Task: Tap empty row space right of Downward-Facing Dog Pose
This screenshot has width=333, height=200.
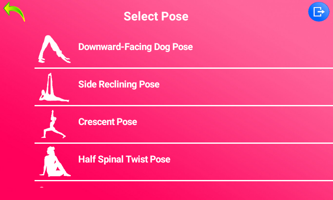Action: [x=262, y=47]
